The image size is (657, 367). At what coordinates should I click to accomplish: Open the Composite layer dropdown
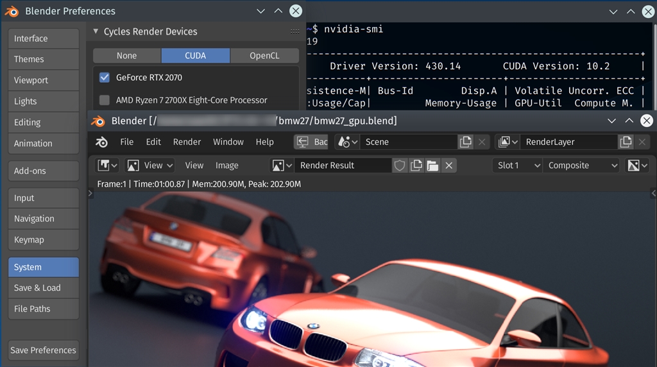581,166
